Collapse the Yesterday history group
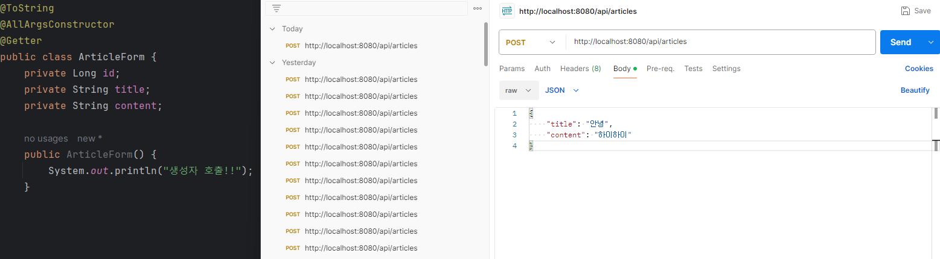This screenshot has width=940, height=259. click(x=272, y=63)
